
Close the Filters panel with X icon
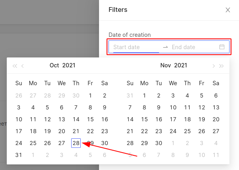(x=228, y=10)
